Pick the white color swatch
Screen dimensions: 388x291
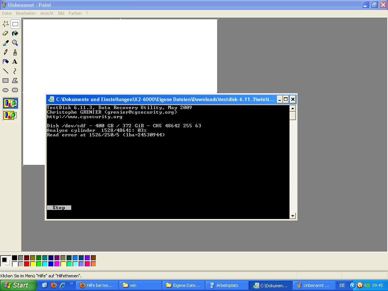pos(15,264)
